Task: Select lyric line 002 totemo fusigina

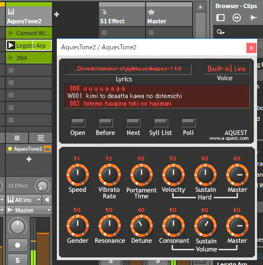Action: (121, 104)
